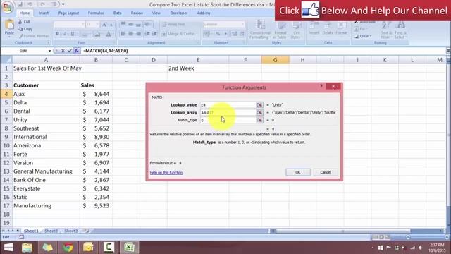Toggle Underline formatting

(72, 34)
